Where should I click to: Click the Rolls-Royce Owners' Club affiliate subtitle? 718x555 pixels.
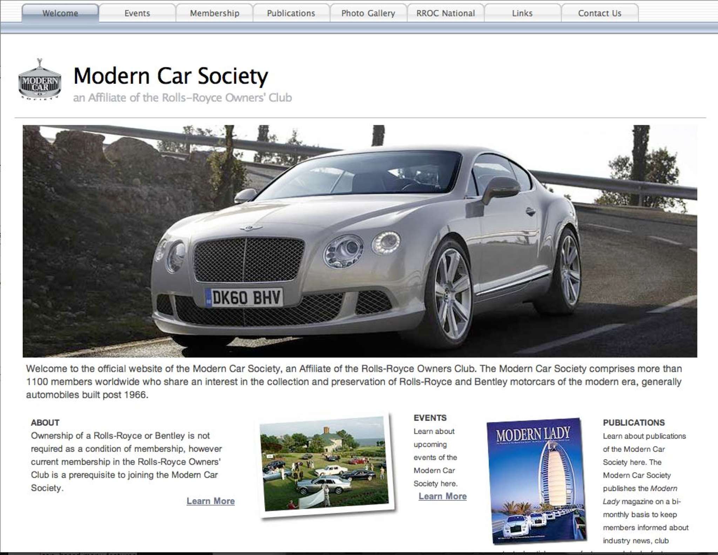[x=182, y=97]
